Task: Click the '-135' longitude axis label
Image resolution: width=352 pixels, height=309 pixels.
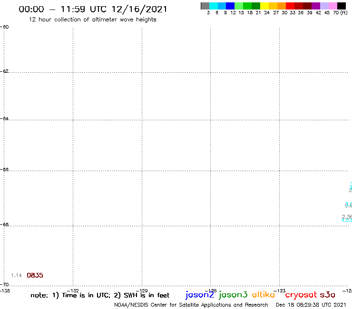Action: tap(5, 291)
